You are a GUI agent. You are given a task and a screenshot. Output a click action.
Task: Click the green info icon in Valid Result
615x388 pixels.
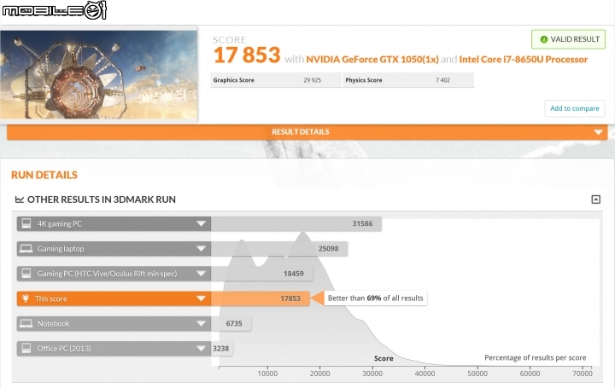(543, 39)
